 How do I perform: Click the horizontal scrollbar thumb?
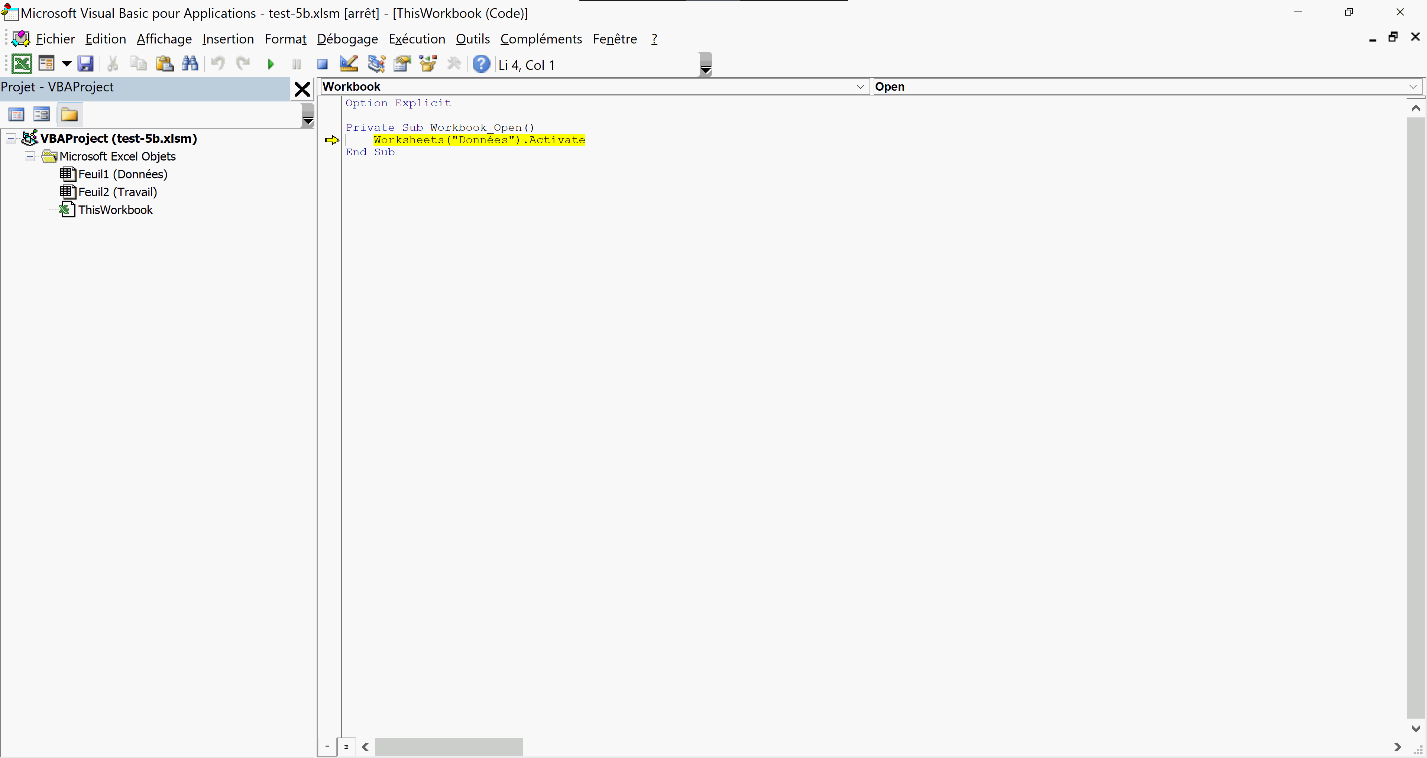tap(449, 746)
